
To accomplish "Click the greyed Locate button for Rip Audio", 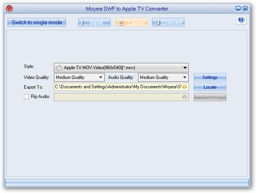I will click(x=210, y=97).
